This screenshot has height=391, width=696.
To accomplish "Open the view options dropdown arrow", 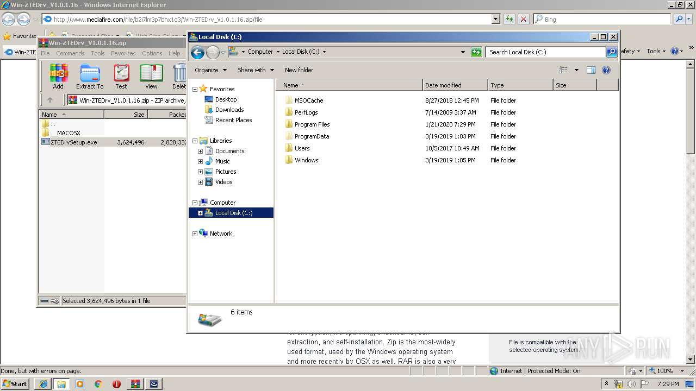I will point(576,70).
